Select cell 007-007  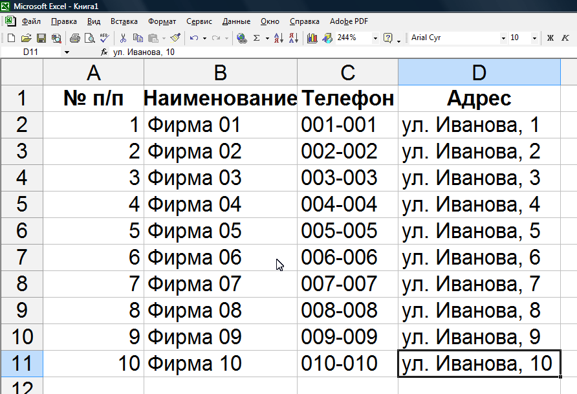point(348,283)
